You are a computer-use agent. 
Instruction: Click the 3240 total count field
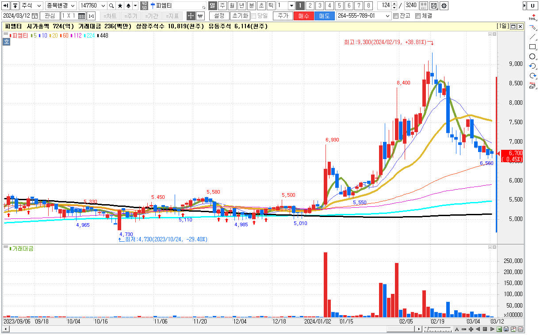[411, 6]
